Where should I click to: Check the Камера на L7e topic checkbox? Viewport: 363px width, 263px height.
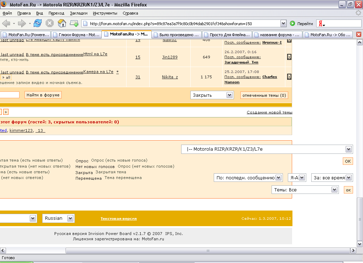tap(289, 77)
